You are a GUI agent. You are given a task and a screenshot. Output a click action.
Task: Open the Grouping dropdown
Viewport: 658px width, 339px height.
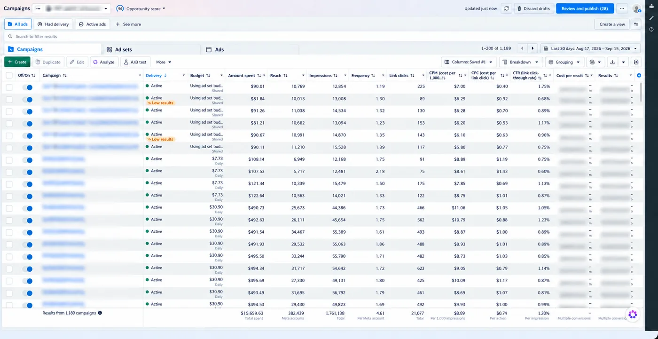pos(564,62)
